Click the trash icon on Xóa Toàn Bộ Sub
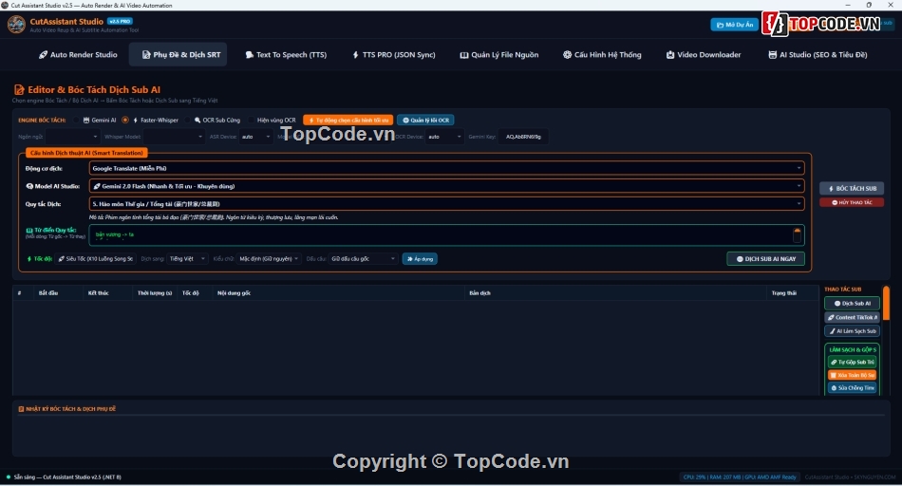Image resolution: width=902 pixels, height=486 pixels. pos(833,375)
